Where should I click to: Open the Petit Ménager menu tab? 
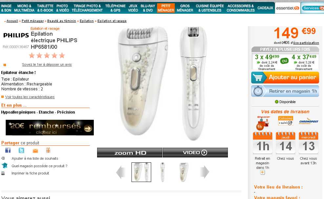point(166,8)
